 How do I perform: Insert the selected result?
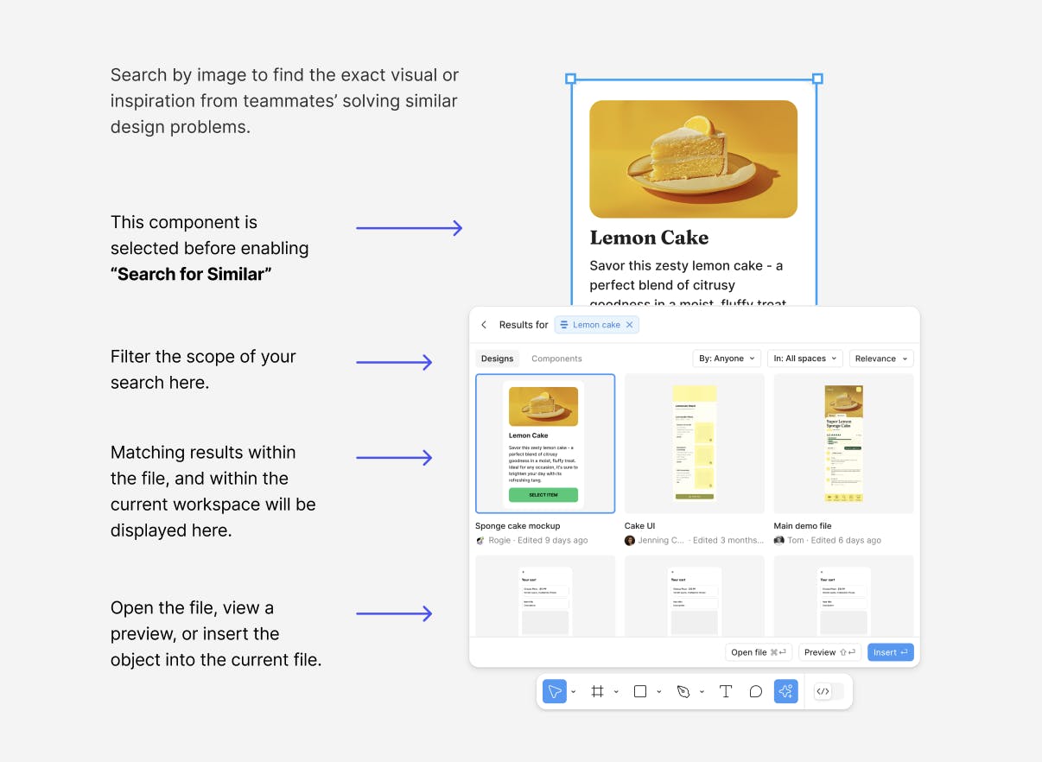(x=890, y=652)
